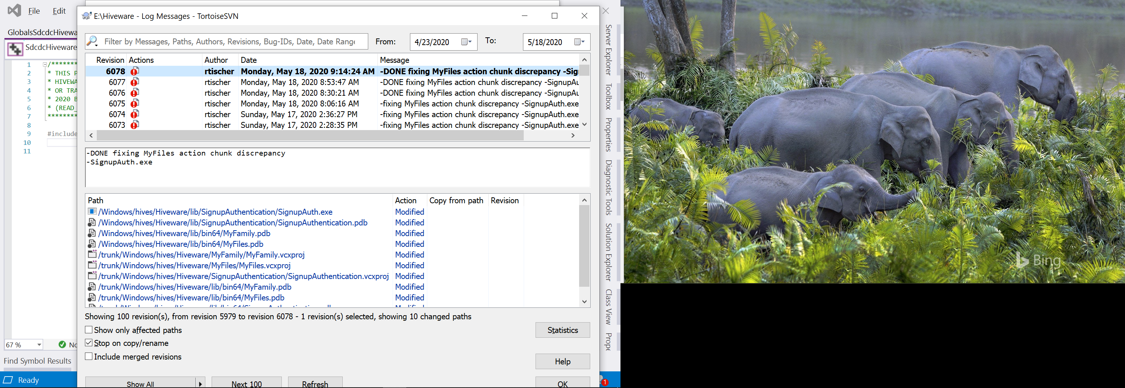Click the filter messages input field

tap(229, 41)
